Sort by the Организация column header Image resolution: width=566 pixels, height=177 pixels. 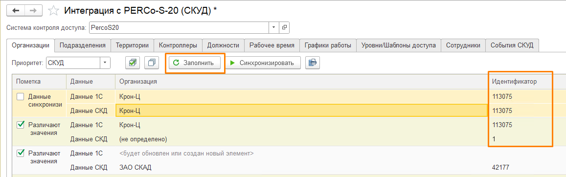[301, 82]
